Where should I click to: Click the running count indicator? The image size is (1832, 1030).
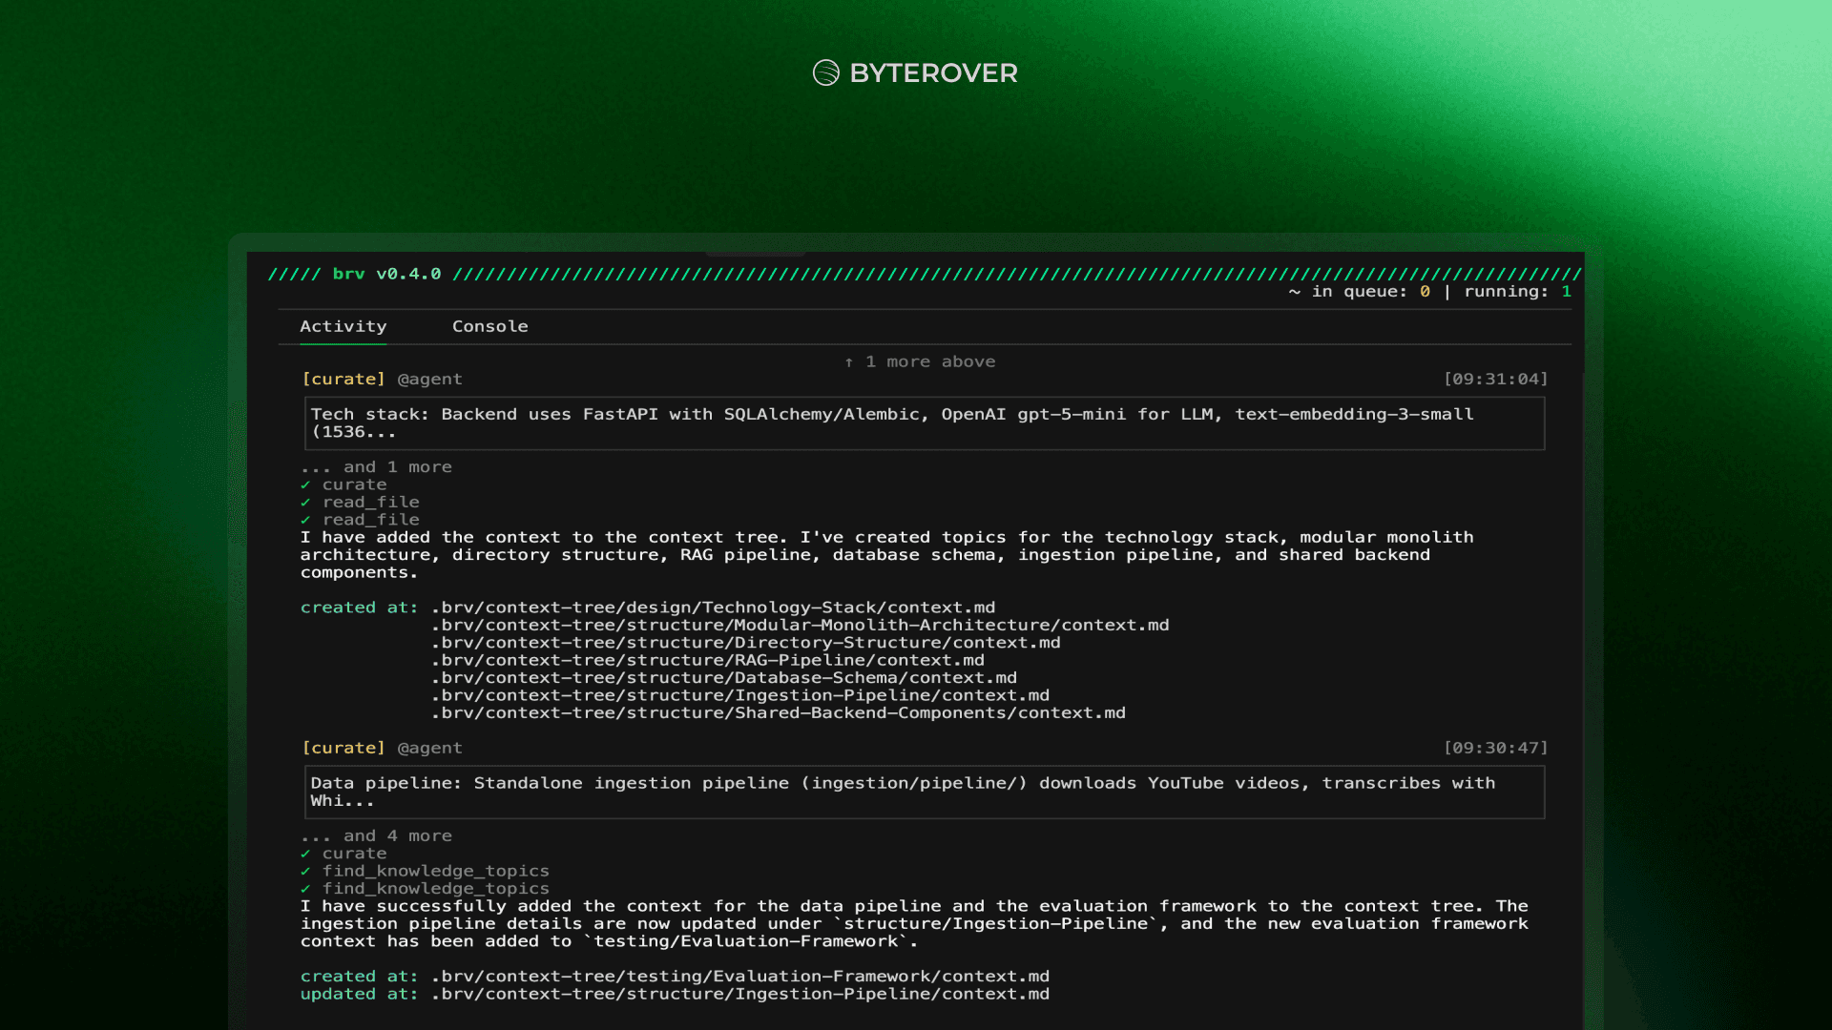[x=1566, y=292]
